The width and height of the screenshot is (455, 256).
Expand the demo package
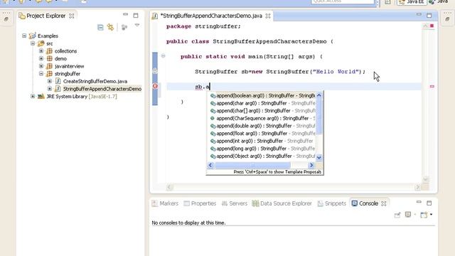tap(41, 58)
